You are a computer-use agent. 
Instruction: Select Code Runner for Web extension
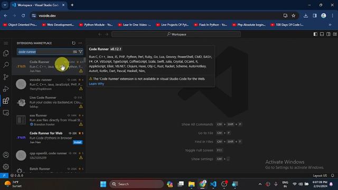pos(49,137)
